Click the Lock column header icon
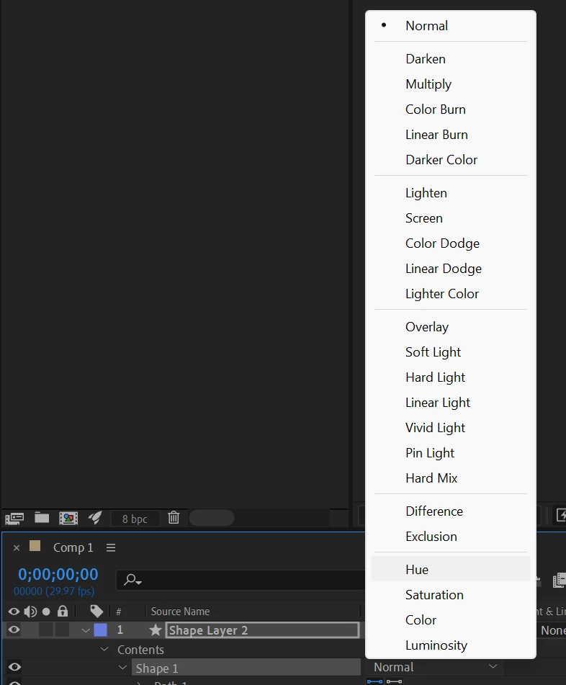 (x=63, y=612)
